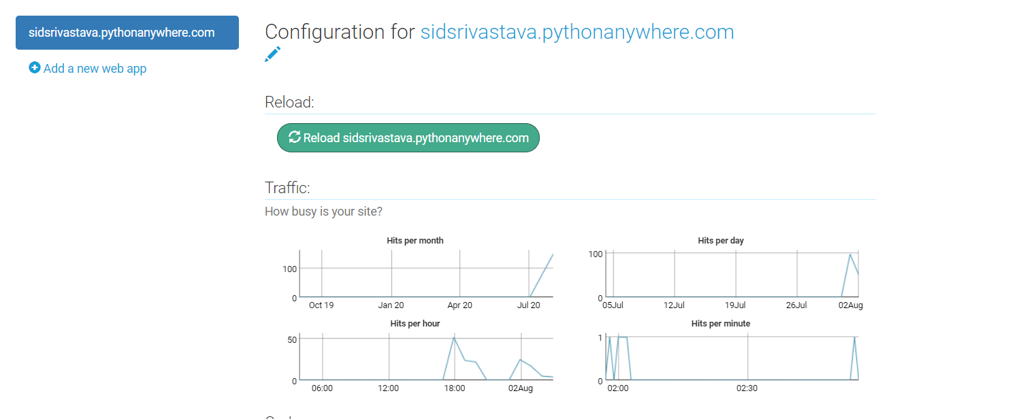The height and width of the screenshot is (419, 1023).
Task: Click the 'Hits per hour' chart title
Action: click(415, 324)
